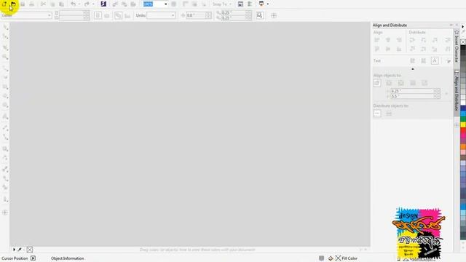Click the New document icon
Screen dimensions: 466x262
[x=4, y=4]
